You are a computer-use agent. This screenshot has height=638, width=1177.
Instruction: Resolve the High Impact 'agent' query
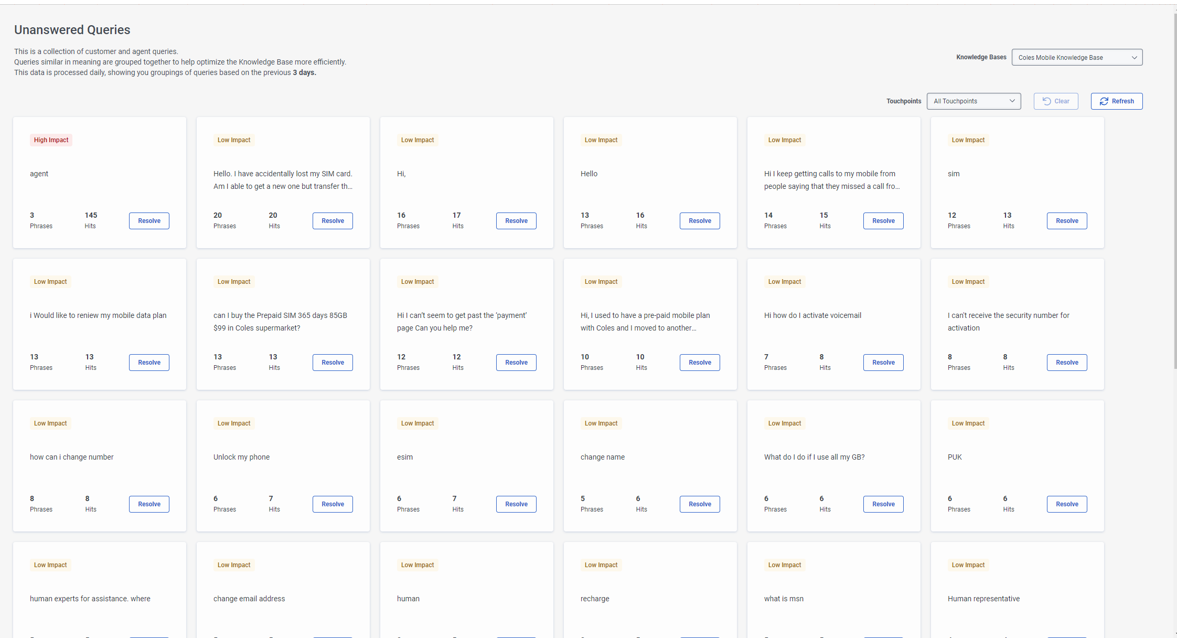point(149,221)
